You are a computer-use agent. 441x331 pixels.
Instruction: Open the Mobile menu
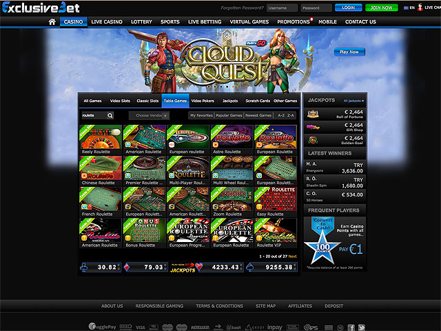[327, 21]
